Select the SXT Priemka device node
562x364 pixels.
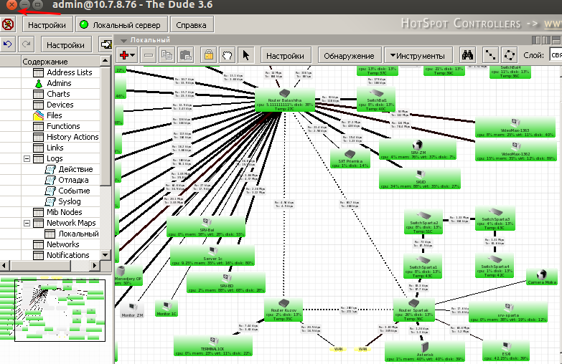(x=350, y=159)
